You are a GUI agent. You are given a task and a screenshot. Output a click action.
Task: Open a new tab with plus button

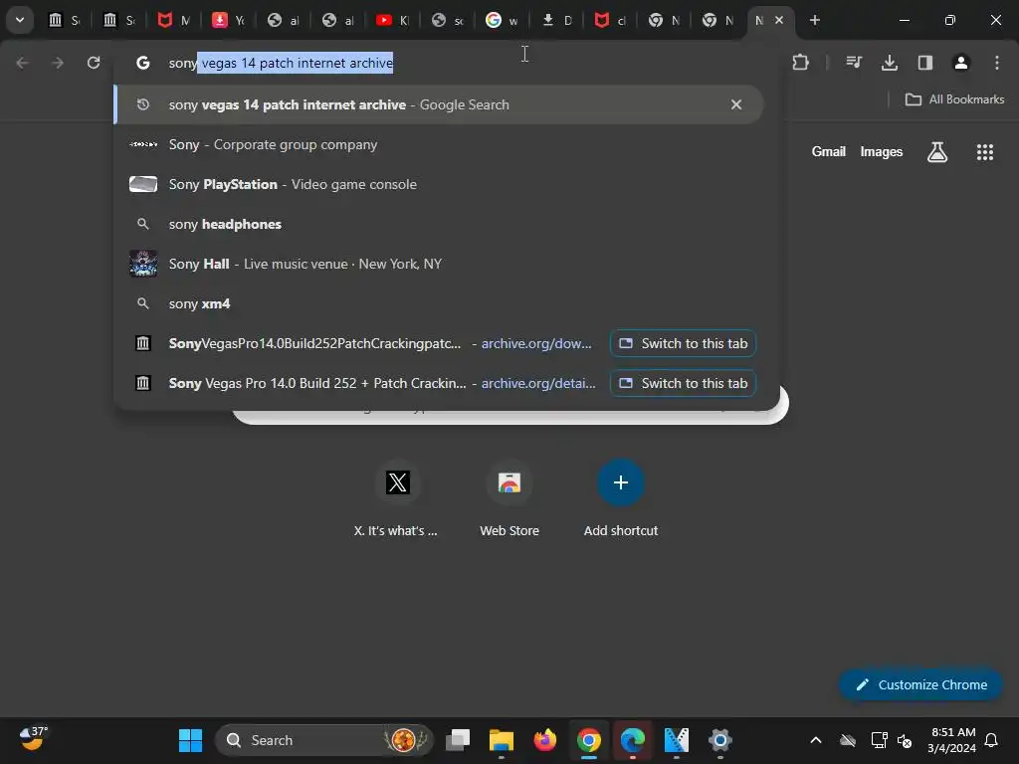click(x=814, y=20)
